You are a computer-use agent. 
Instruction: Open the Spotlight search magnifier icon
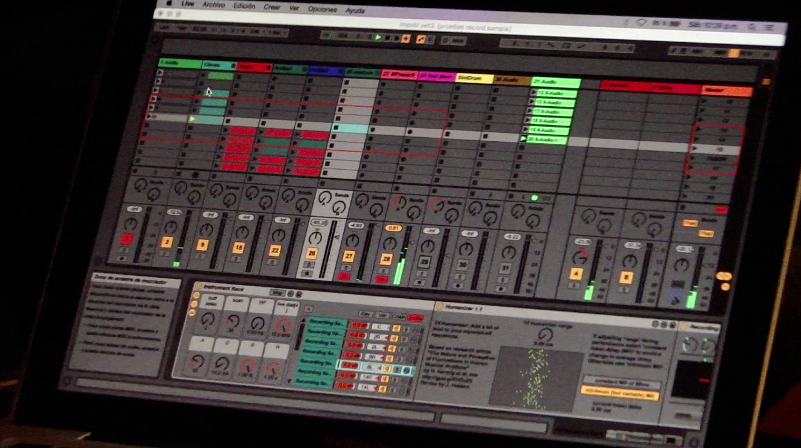coord(752,27)
